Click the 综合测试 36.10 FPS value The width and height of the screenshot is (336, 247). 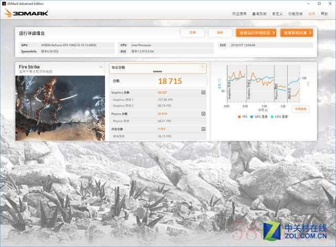tap(164, 136)
